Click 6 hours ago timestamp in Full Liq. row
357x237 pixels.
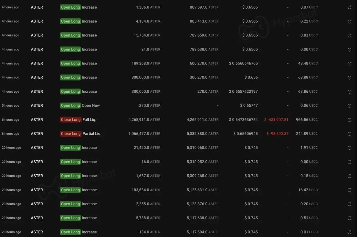[x=10, y=120]
